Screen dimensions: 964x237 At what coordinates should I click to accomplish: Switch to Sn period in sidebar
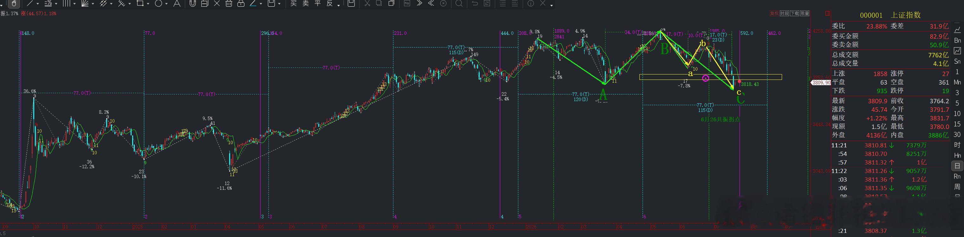pyautogui.click(x=957, y=61)
